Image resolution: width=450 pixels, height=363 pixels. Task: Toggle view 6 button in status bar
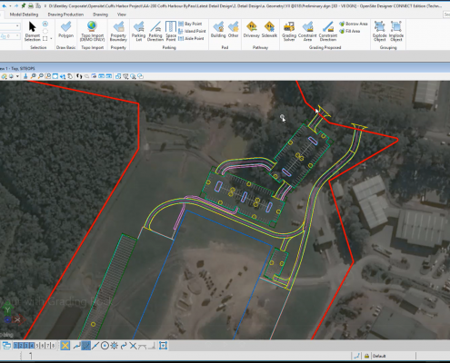click(43, 346)
